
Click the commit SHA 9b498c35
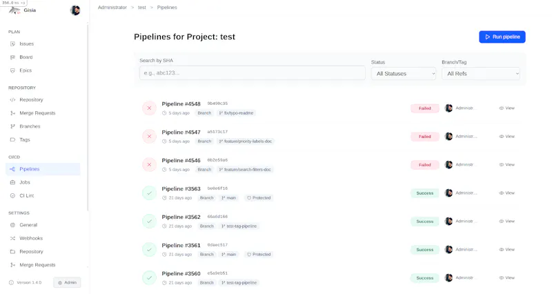click(217, 104)
